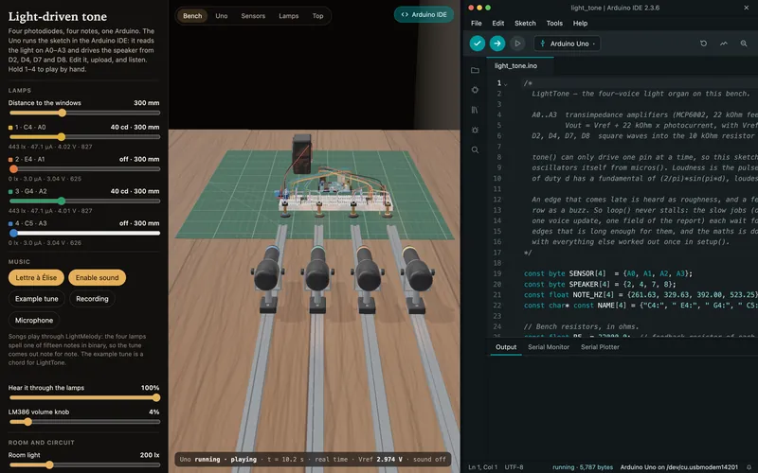Select the Sensors camera view
Image resolution: width=758 pixels, height=473 pixels.
click(253, 16)
